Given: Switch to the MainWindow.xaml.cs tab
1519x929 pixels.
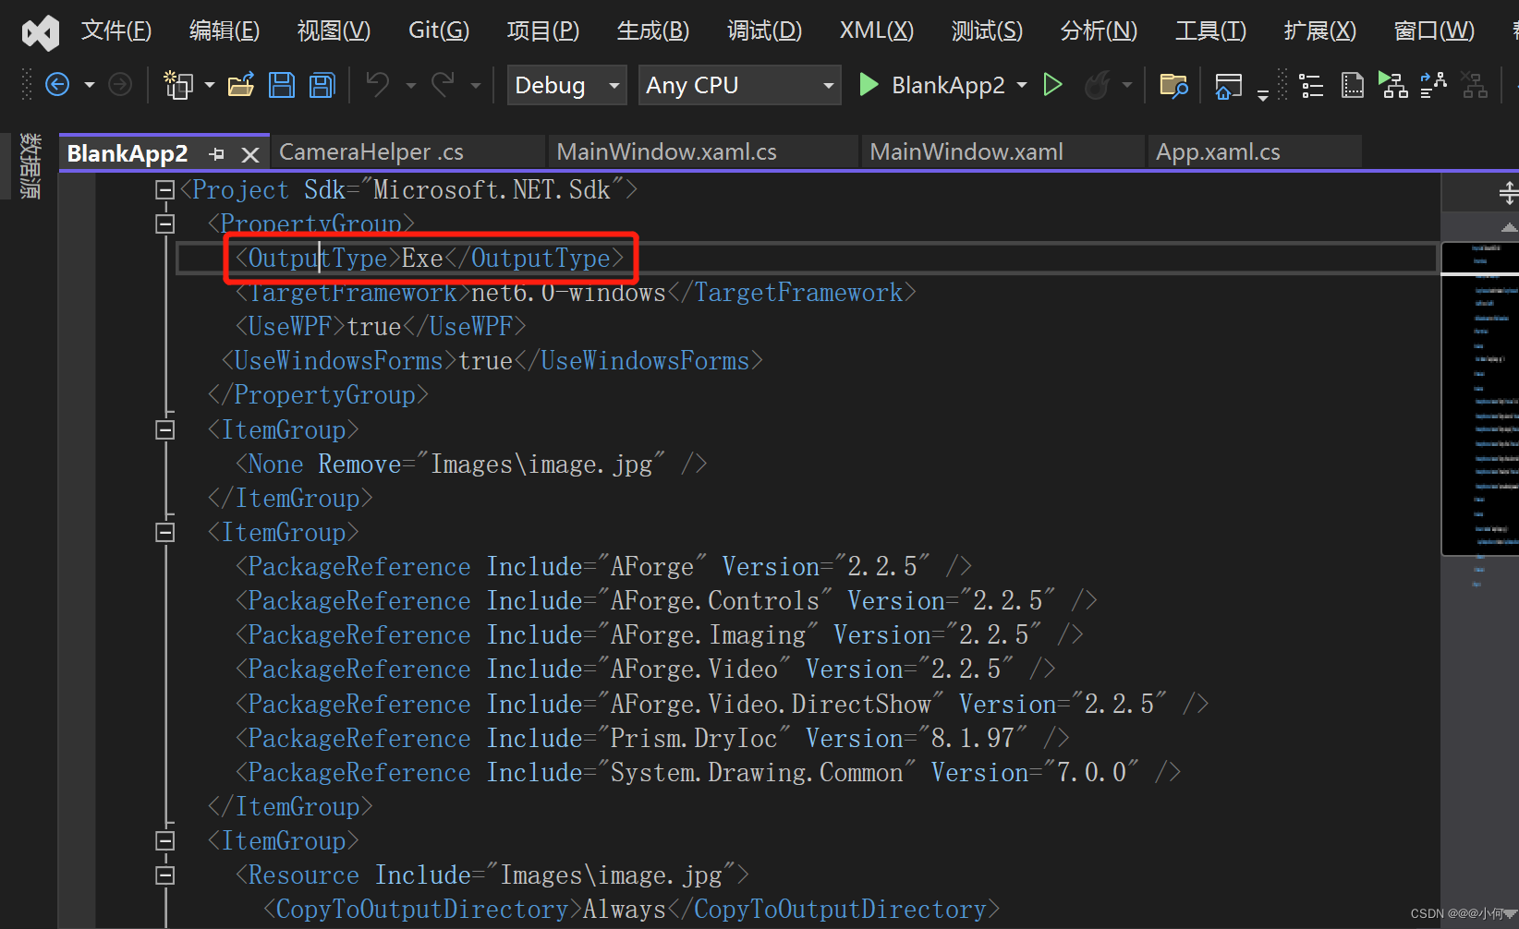Looking at the screenshot, I should coord(703,151).
